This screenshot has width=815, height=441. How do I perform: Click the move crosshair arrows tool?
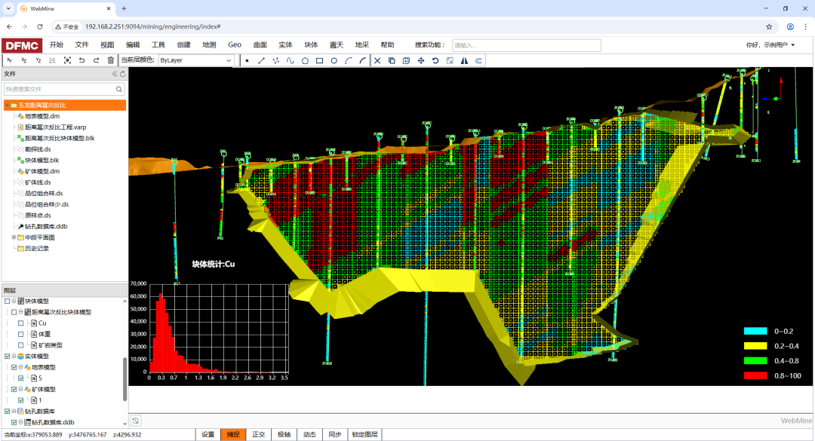[420, 60]
